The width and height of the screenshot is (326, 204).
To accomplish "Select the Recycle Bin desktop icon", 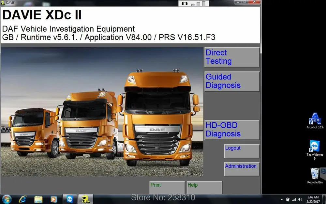I will (315, 176).
